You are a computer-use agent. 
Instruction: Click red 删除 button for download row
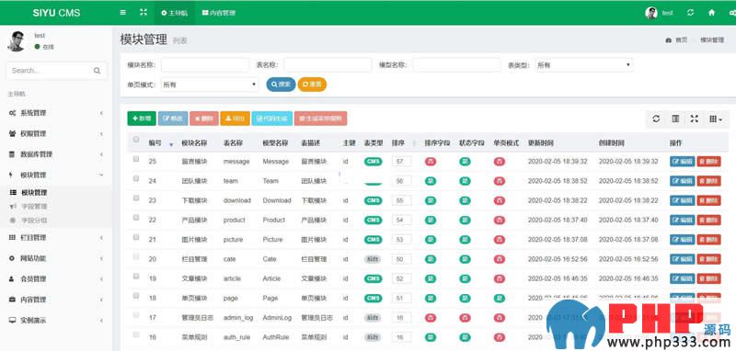coord(708,200)
